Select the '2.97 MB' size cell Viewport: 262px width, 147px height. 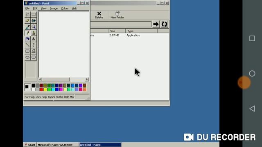(x=114, y=36)
